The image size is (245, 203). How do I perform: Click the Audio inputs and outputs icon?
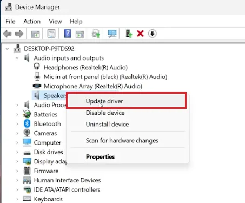pos(27,58)
